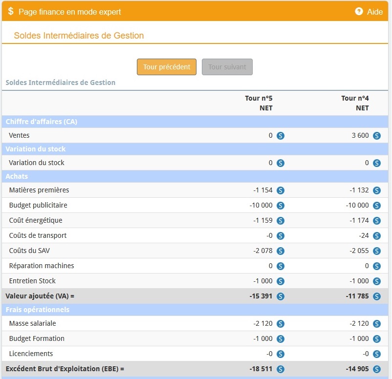392x379 pixels.
Task: Select the S icon for Coût énergétique Tour n°5
Action: tap(280, 220)
